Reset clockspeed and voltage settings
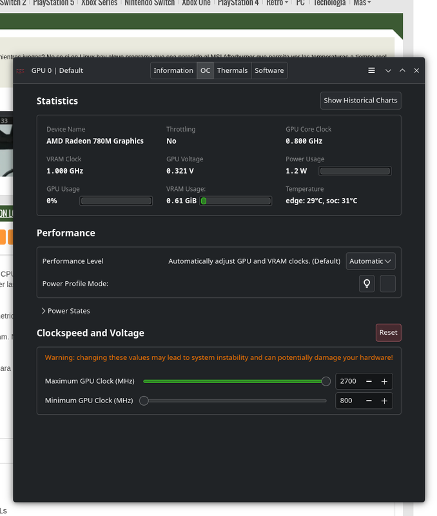Viewport: 437px width, 516px height. [x=388, y=332]
